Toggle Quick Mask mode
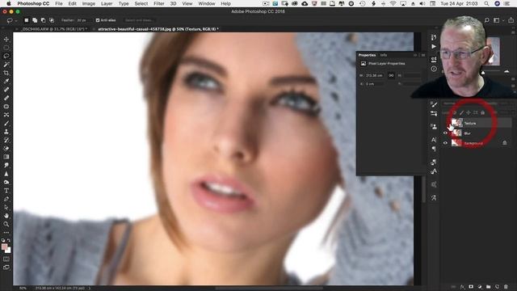 pyautogui.click(x=6, y=259)
